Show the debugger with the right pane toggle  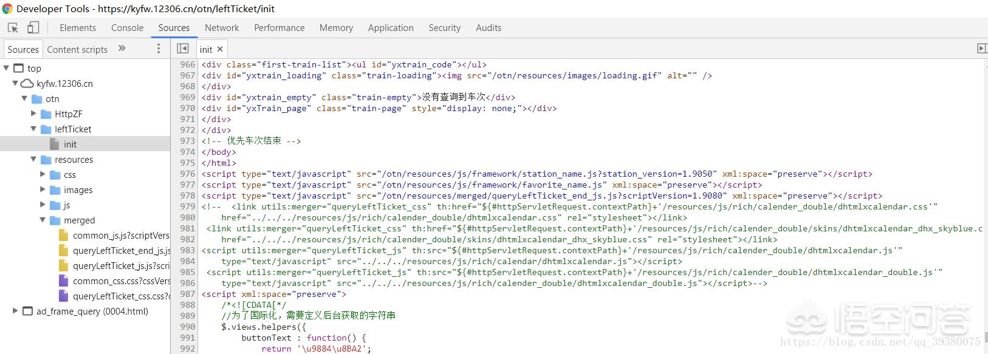coord(982,49)
